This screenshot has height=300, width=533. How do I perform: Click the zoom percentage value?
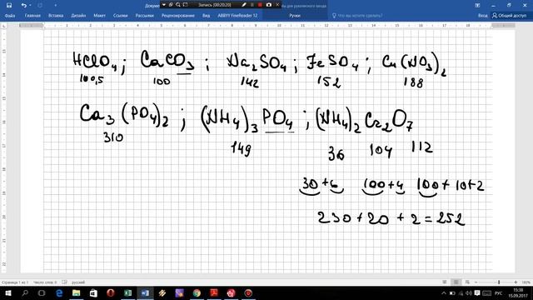(x=526, y=282)
